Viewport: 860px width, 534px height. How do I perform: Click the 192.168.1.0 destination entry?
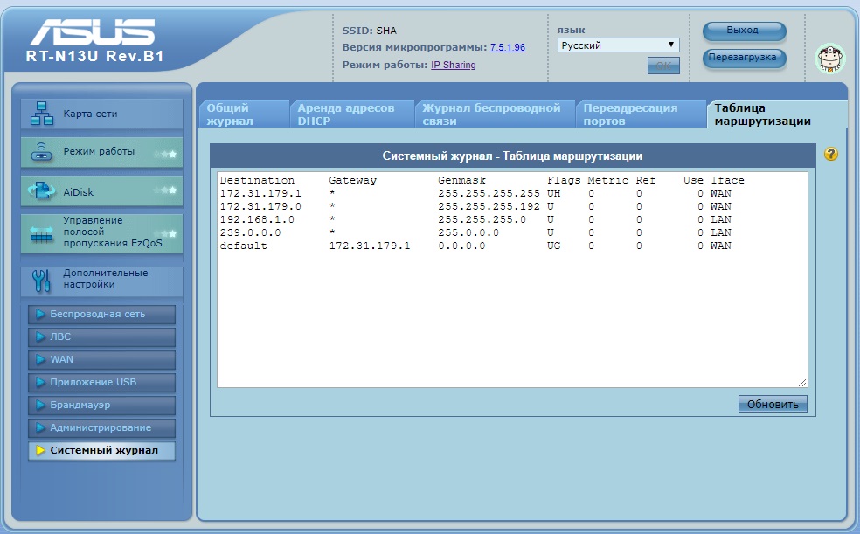257,220
